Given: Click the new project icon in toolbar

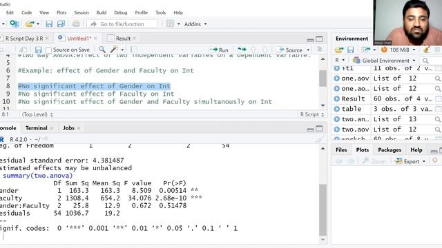Looking at the screenshot, I should pos(14,24).
